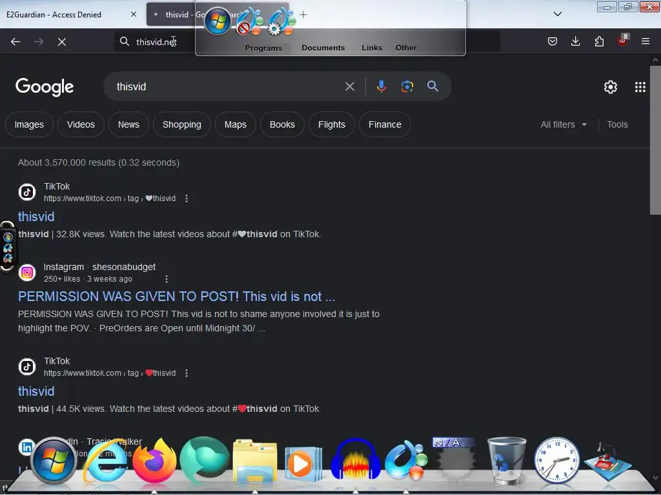Filter results by Finance
This screenshot has height=495, width=661.
pos(385,124)
